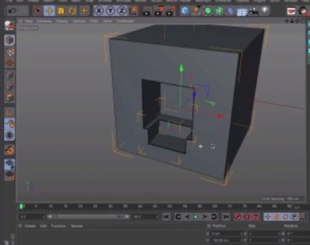Open viewport Filter menu

94,21
